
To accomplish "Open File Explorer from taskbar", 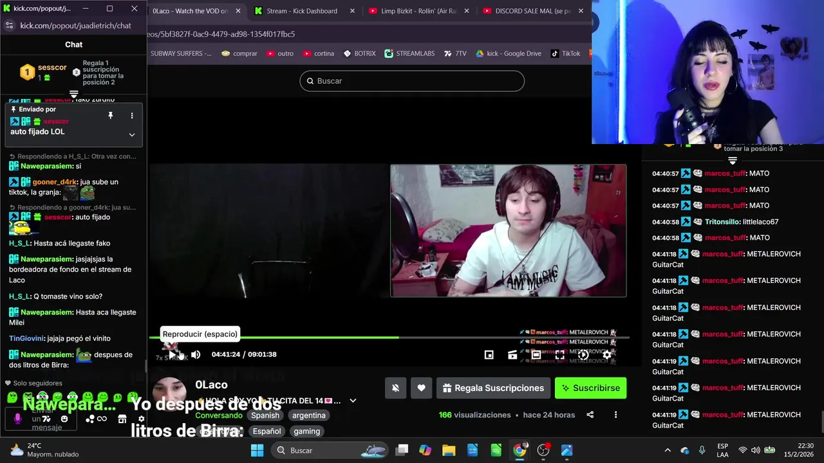I will pos(449,450).
